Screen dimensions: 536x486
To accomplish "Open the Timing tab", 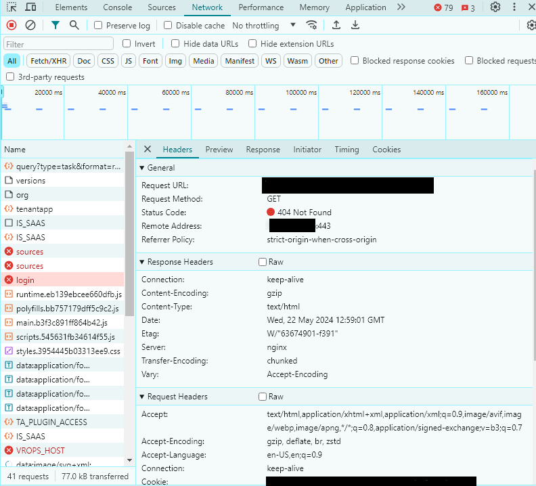I will (x=347, y=150).
